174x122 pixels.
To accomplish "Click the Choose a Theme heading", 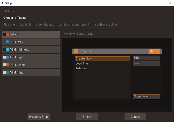I will 15,18.
